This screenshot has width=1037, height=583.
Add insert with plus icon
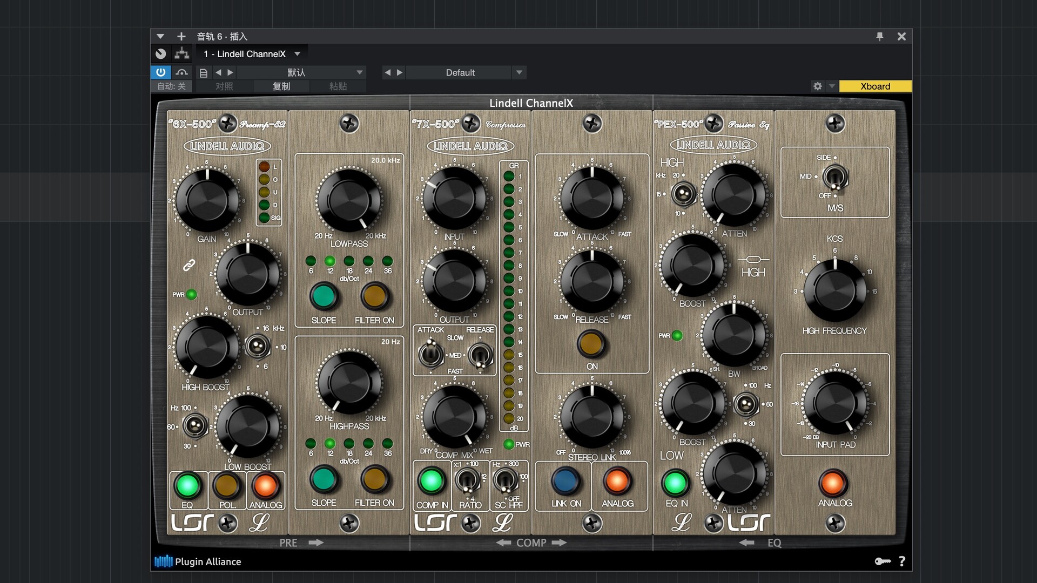181,37
